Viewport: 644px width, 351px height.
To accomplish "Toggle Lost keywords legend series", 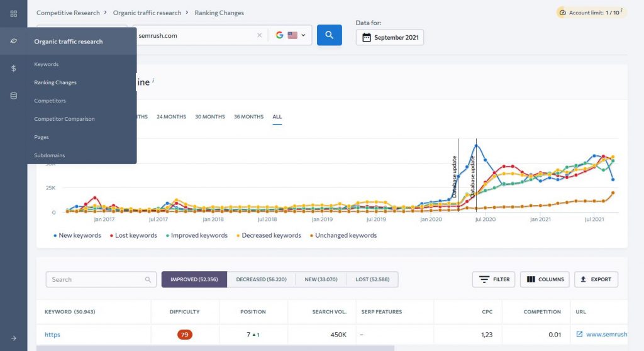I will (x=133, y=235).
